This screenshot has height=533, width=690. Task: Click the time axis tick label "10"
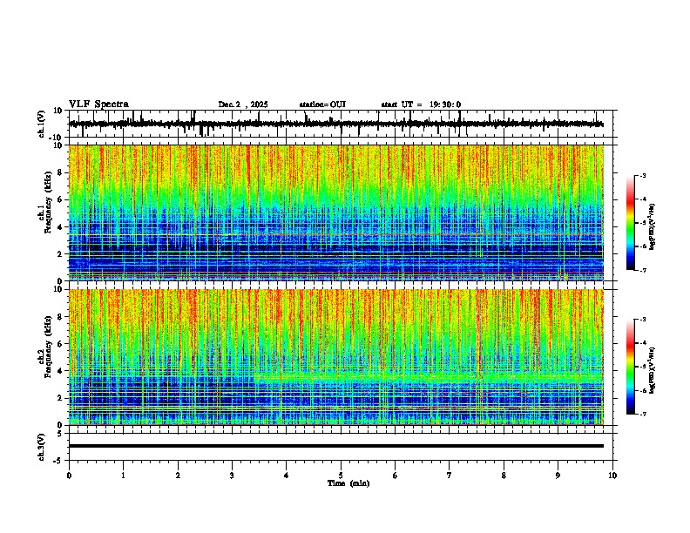point(612,476)
